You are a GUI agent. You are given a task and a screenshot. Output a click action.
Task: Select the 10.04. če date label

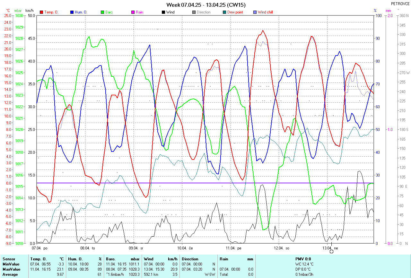pyautogui.click(x=185, y=248)
